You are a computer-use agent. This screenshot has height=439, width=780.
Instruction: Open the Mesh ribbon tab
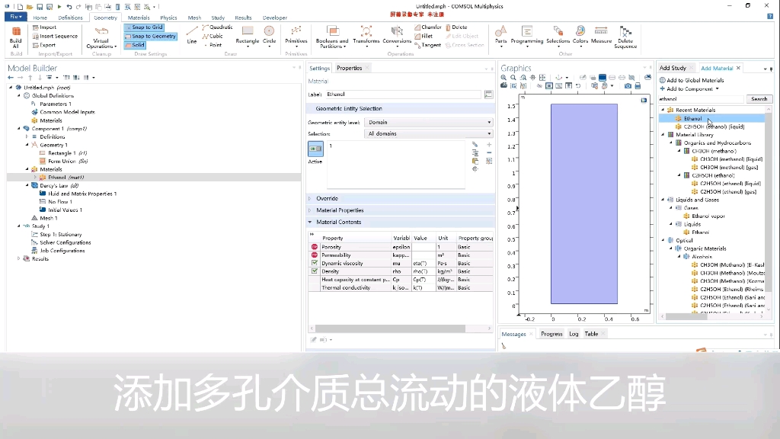194,18
